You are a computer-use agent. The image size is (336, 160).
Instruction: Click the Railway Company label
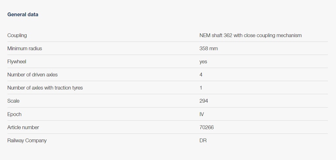27,140
